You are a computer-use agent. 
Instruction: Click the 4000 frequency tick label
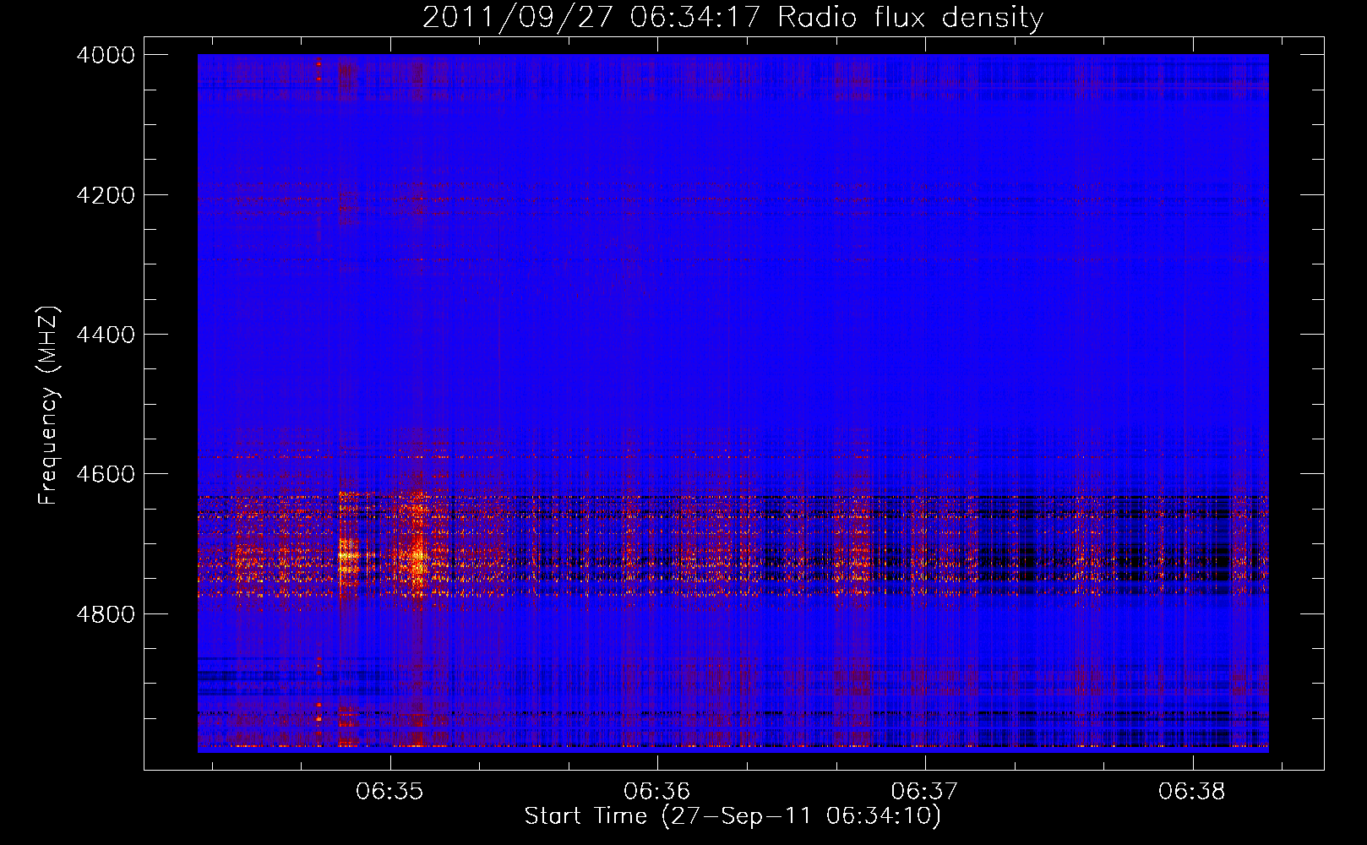pos(106,55)
